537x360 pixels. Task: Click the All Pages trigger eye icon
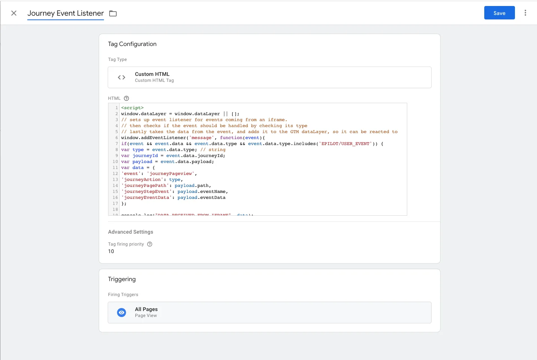point(122,313)
